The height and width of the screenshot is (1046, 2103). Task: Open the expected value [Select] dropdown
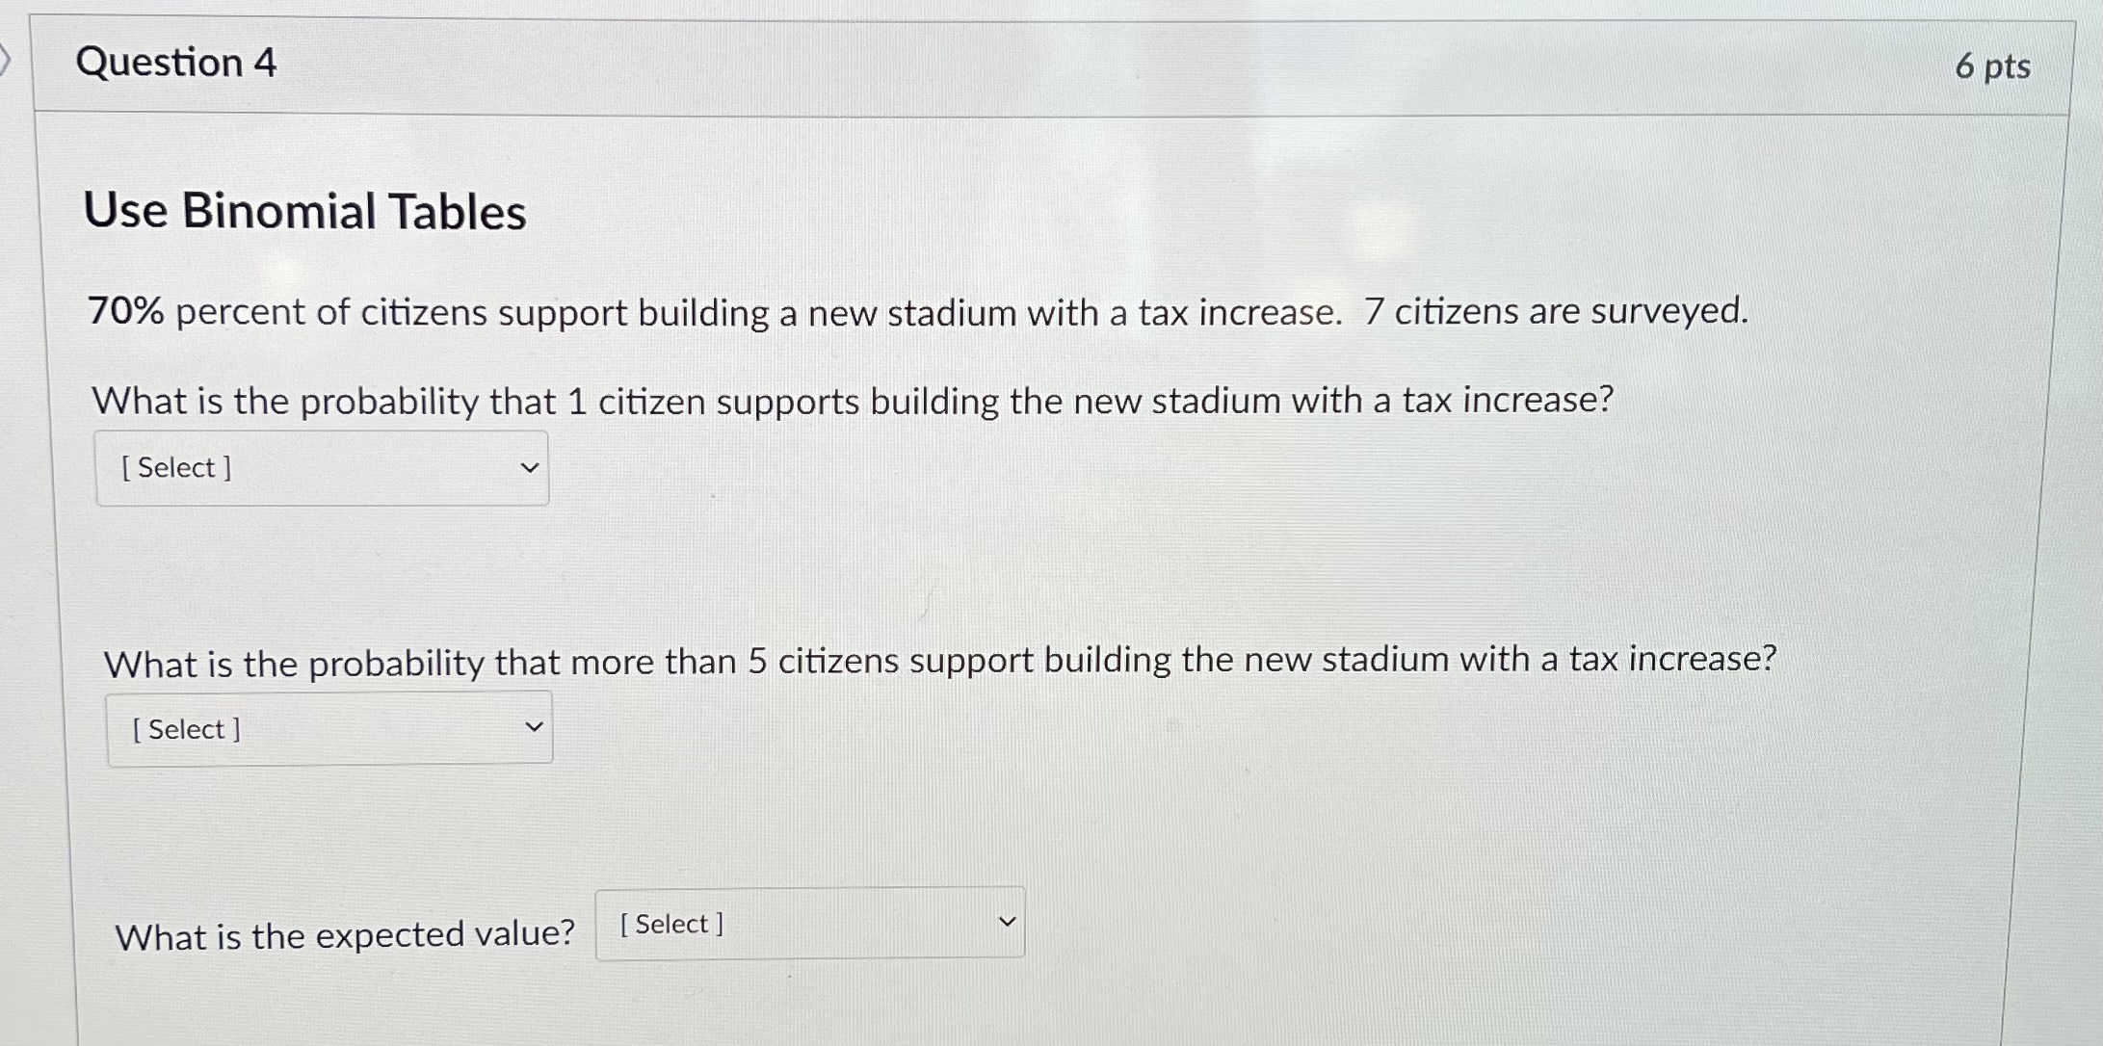pos(809,924)
